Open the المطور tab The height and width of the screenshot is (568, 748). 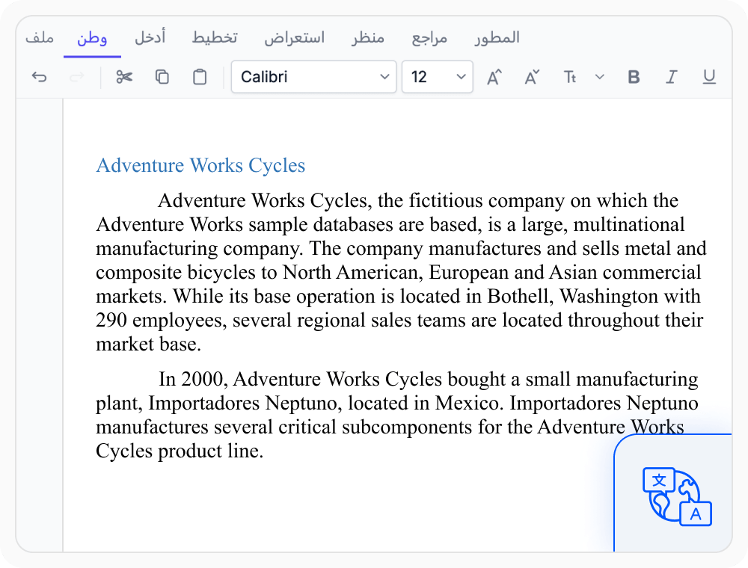coord(497,37)
